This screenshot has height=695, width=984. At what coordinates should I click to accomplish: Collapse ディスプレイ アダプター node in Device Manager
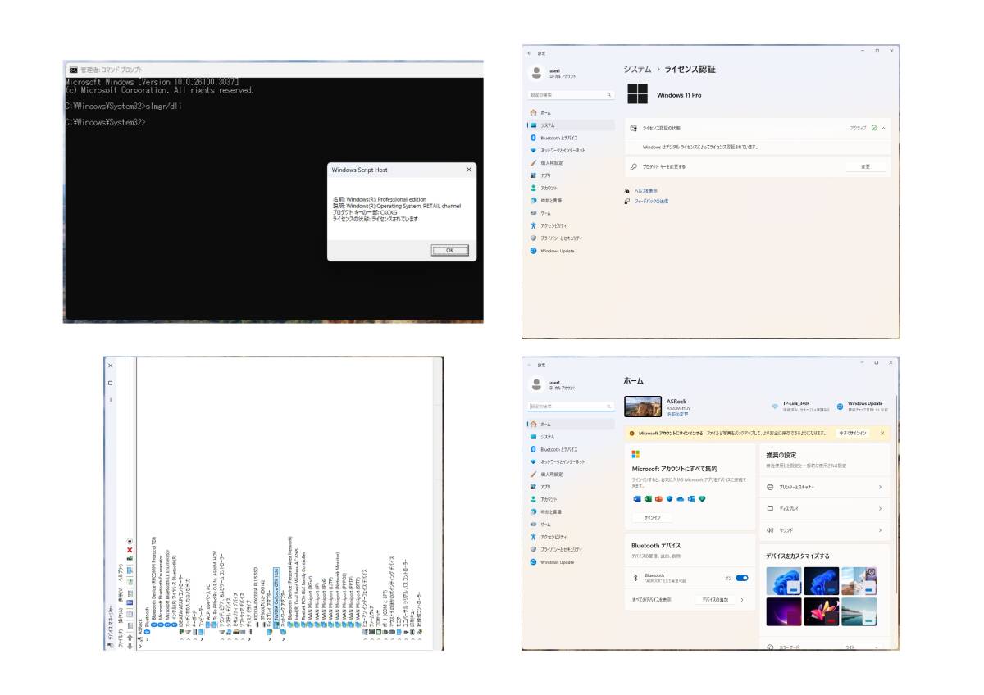[270, 639]
